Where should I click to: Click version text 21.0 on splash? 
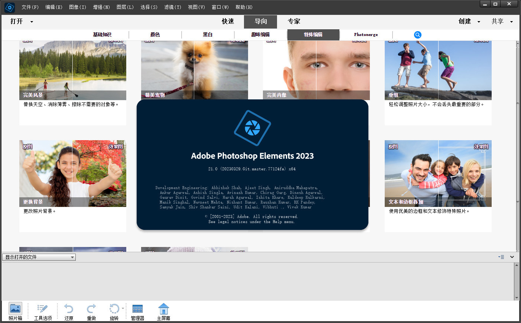(x=252, y=169)
